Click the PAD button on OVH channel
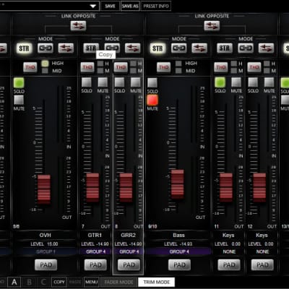 click(x=46, y=265)
